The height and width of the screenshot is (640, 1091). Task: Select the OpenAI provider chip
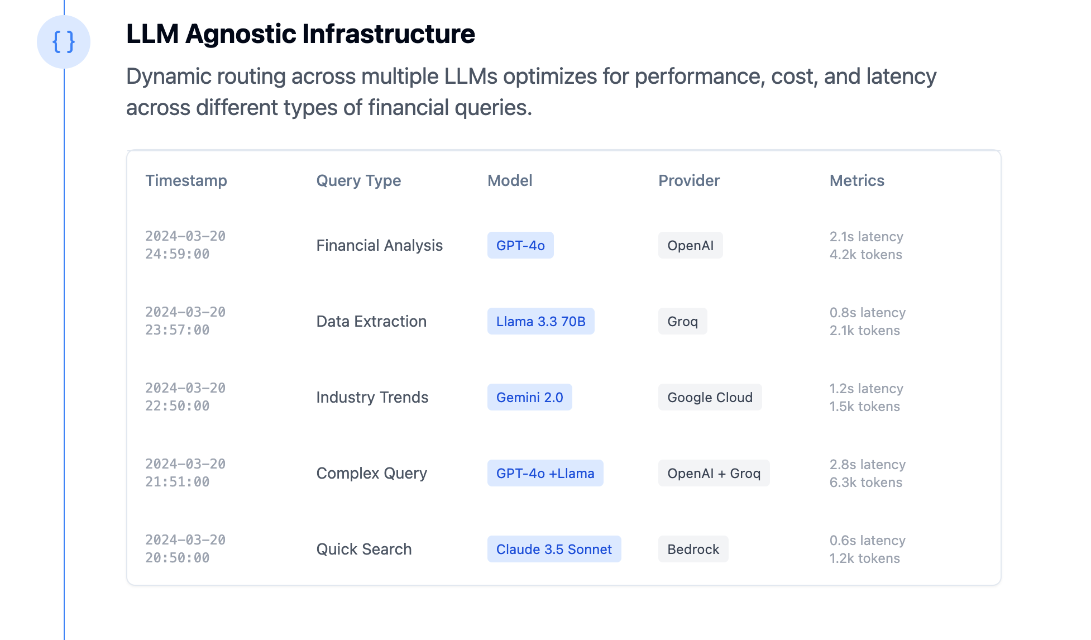click(690, 245)
